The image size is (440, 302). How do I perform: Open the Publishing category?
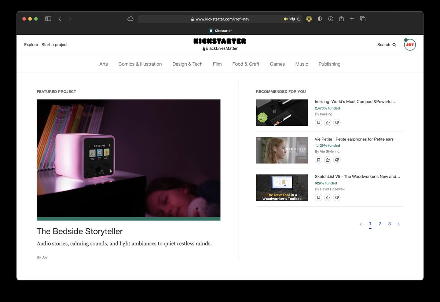330,64
